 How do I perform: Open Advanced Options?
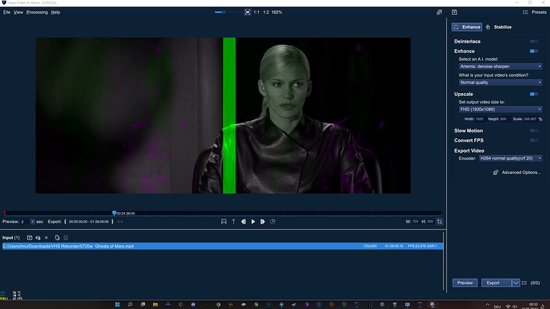point(517,173)
